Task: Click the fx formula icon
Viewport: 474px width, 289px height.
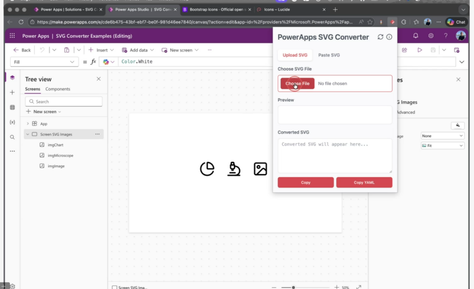Action: (x=94, y=61)
